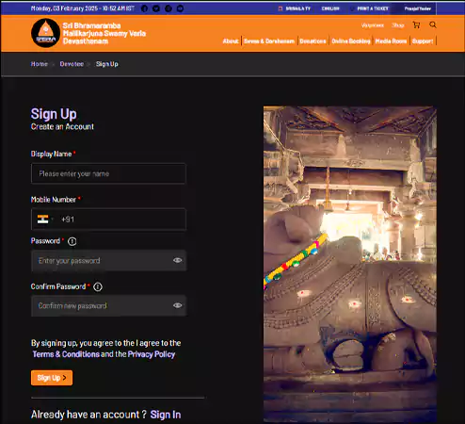Open the Instagram social icon
Image resolution: width=465 pixels, height=424 pixels.
pos(168,8)
